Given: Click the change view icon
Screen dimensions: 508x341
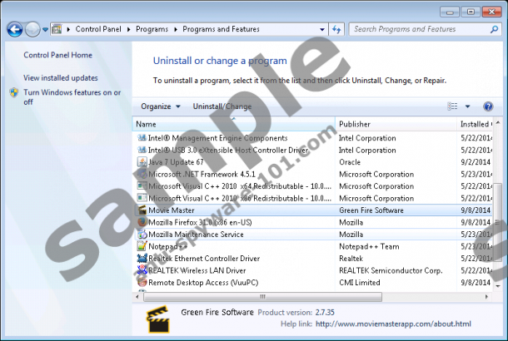Looking at the screenshot, I should pos(453,106).
